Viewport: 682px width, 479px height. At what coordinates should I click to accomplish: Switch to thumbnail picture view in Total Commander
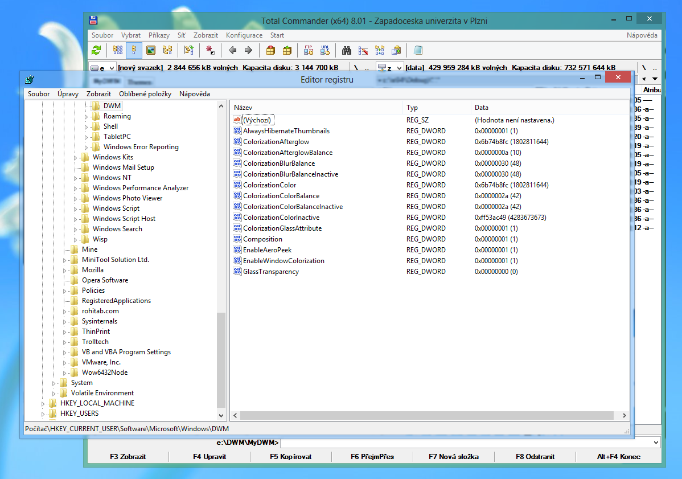coord(151,51)
